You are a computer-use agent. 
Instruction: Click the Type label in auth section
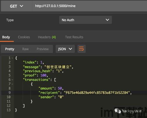[x=10, y=20]
